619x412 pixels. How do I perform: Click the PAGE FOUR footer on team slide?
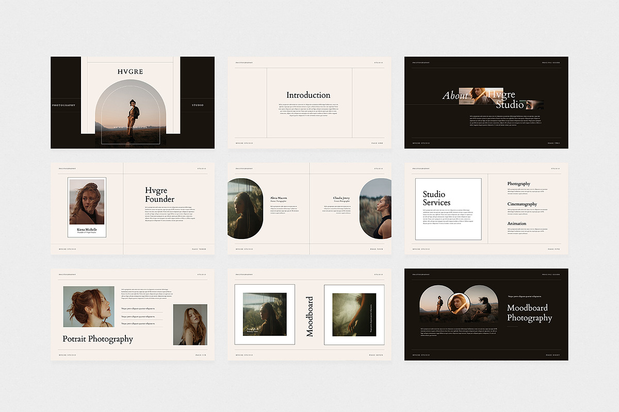point(377,249)
